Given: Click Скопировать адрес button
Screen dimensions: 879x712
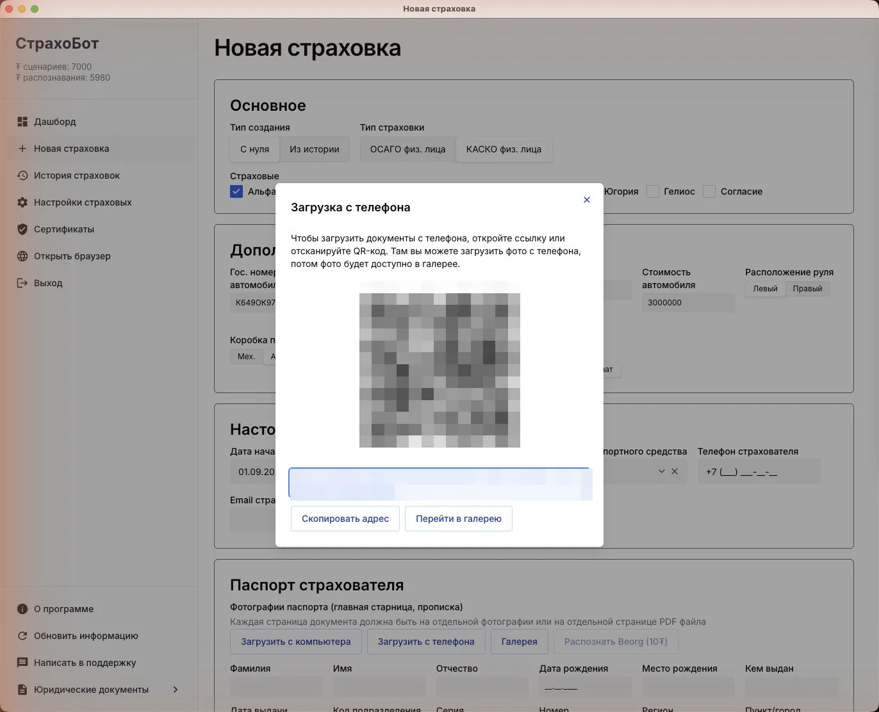Looking at the screenshot, I should (x=345, y=519).
